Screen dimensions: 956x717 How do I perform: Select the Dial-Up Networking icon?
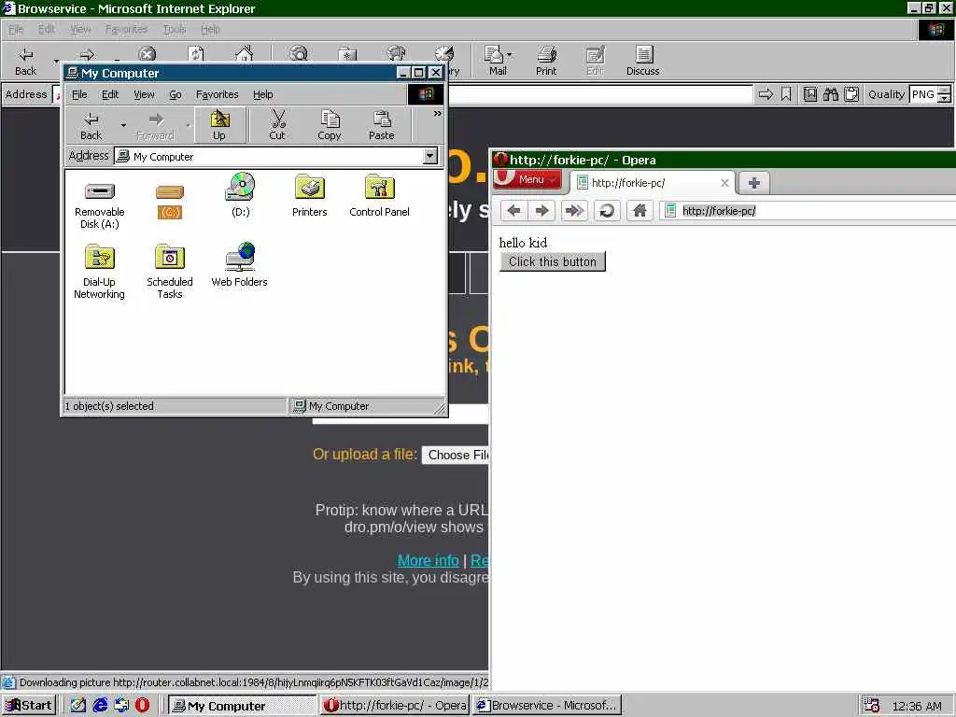pos(99,272)
